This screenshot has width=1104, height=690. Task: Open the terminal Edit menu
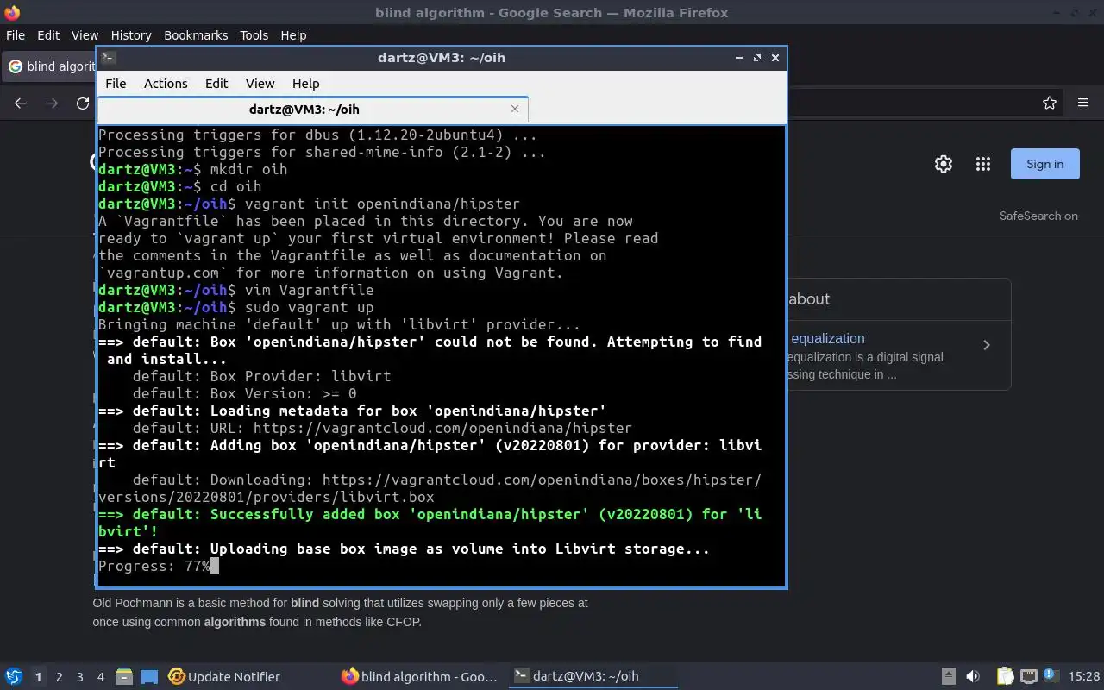tap(216, 84)
